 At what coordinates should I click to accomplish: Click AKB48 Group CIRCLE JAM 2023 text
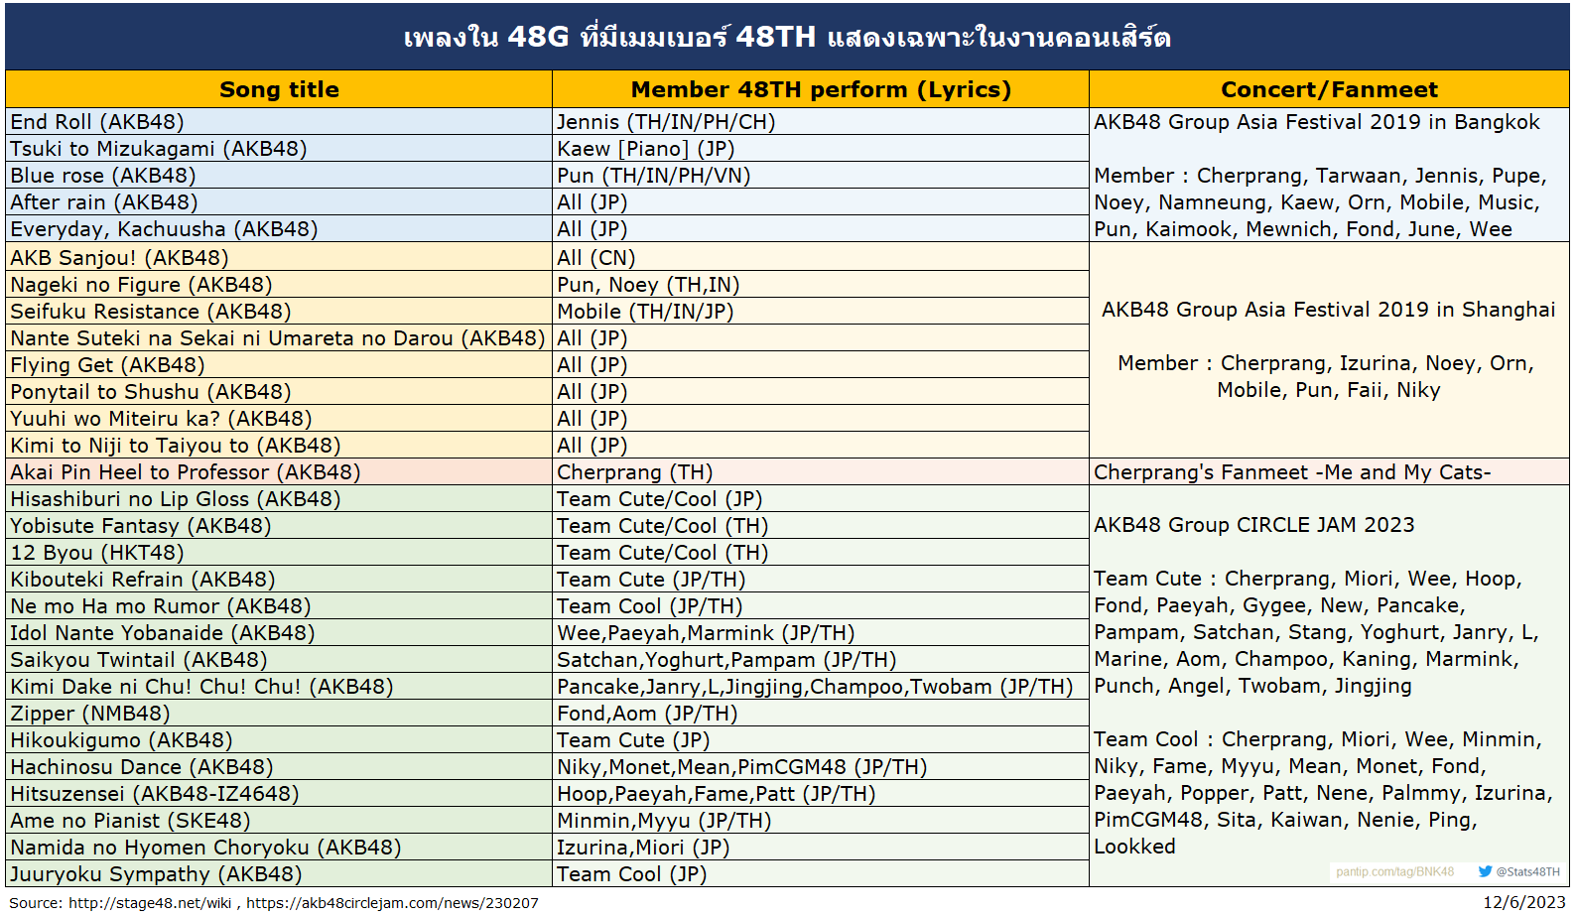pos(1254,525)
